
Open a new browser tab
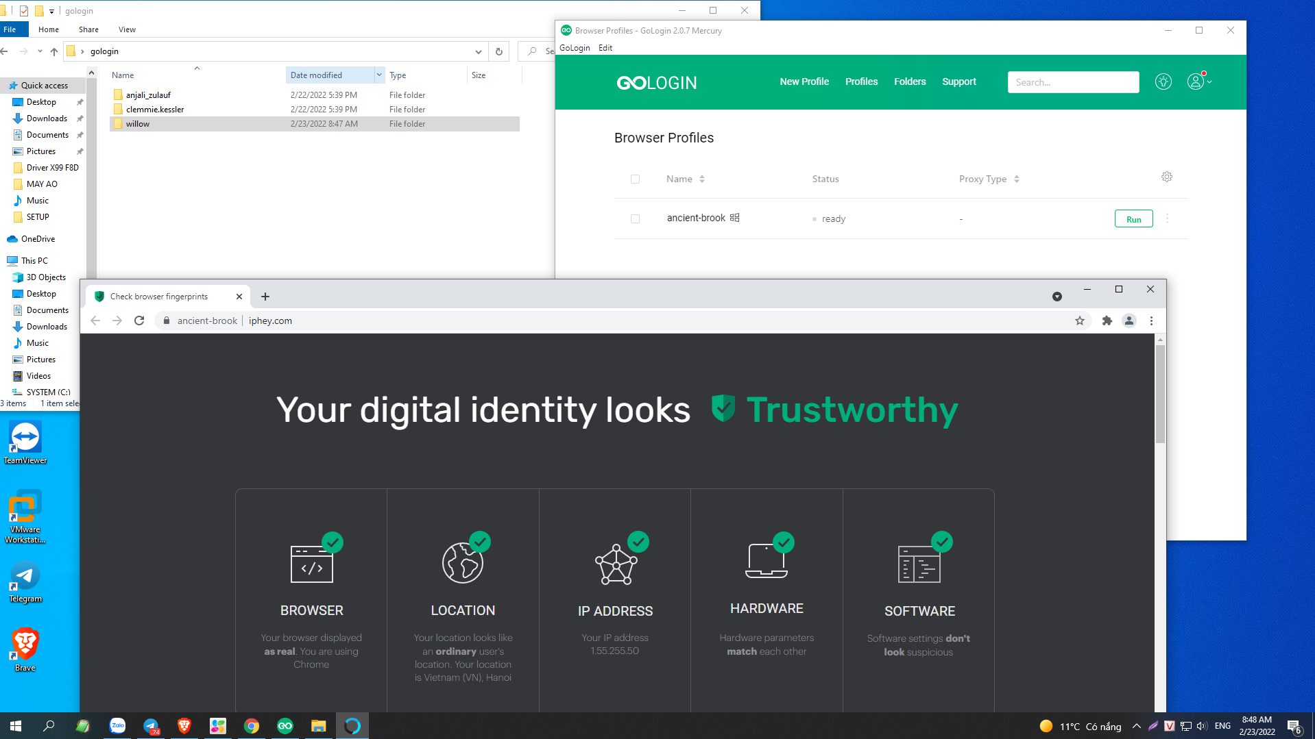265,297
